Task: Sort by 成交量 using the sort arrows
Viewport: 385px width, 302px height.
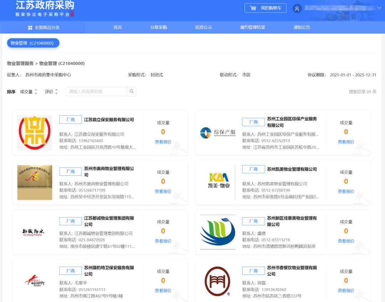Action: pyautogui.click(x=36, y=92)
